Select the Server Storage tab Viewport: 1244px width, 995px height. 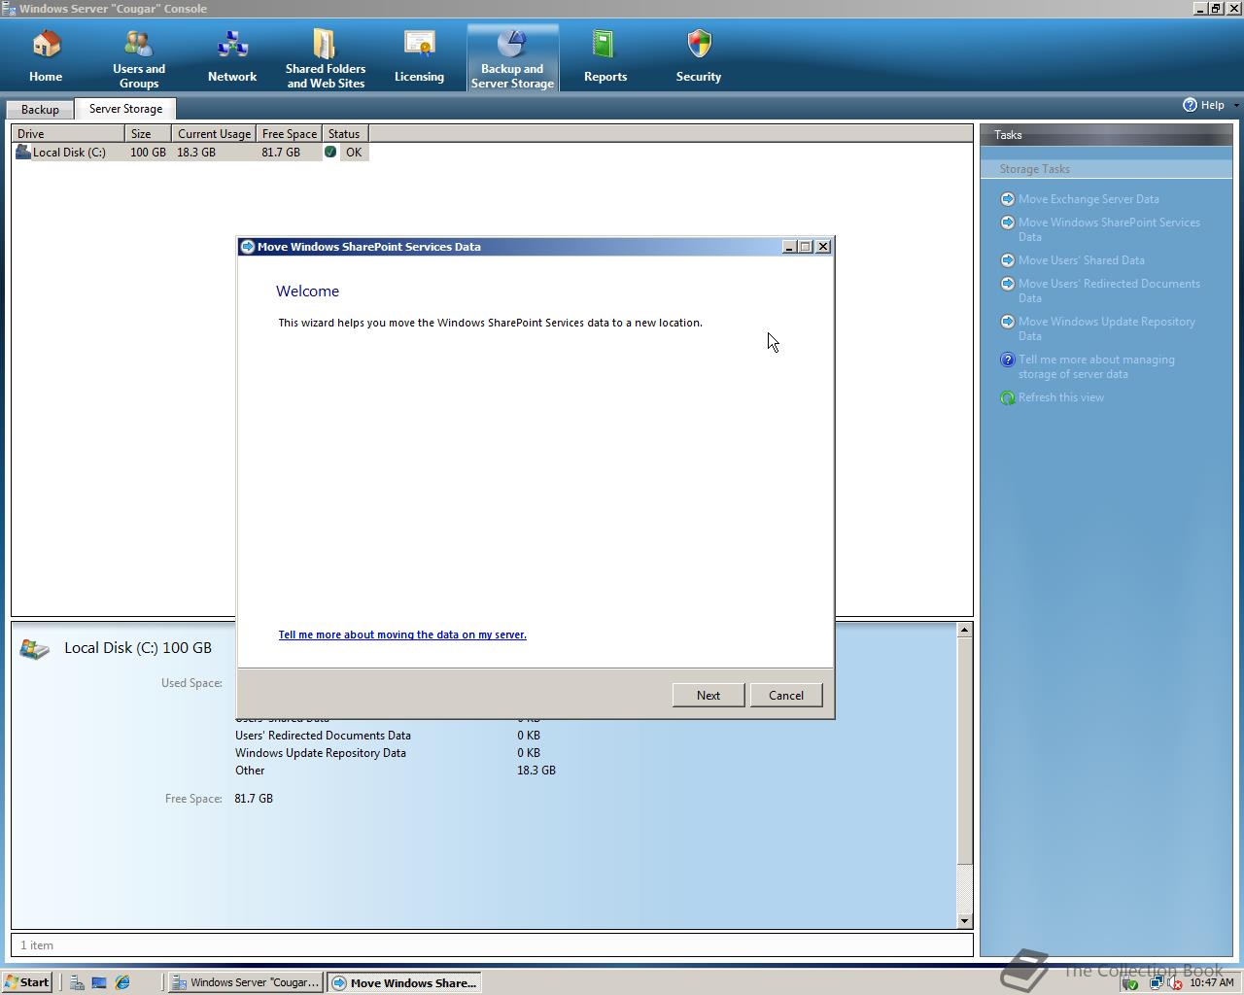pyautogui.click(x=125, y=109)
